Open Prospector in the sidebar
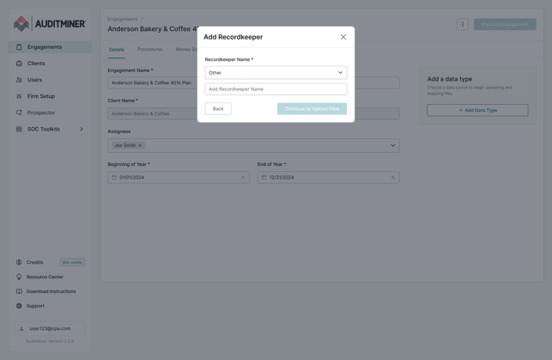 (40, 113)
